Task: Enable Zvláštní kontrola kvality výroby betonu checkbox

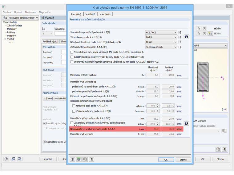Action: (72, 57)
